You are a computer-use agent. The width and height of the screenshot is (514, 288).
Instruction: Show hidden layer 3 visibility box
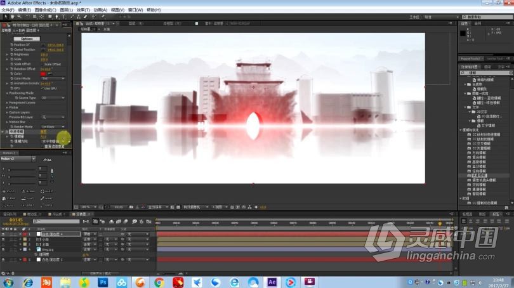[3, 244]
